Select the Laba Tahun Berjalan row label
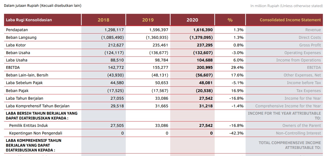Screen dimensions: 328x156 click(24, 98)
